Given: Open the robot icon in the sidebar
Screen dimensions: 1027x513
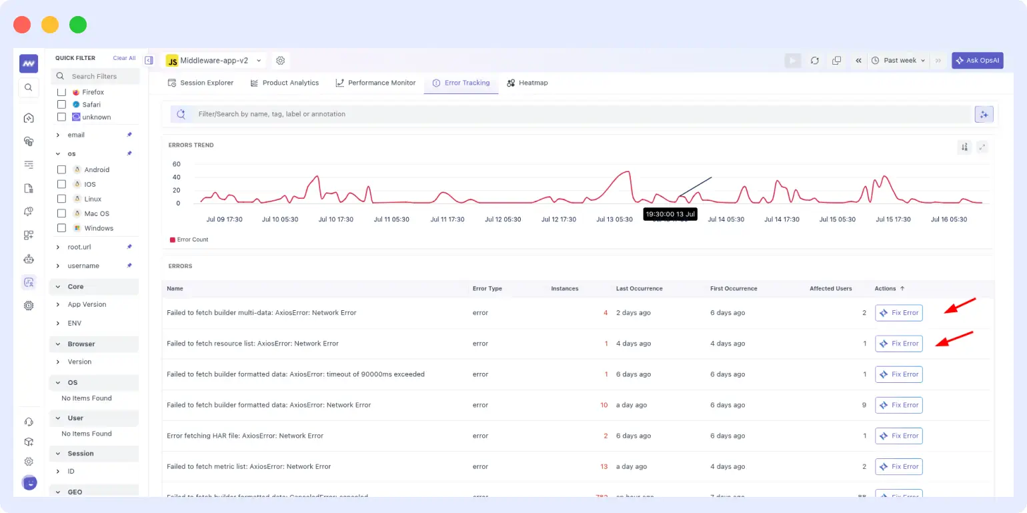Looking at the screenshot, I should [29, 258].
